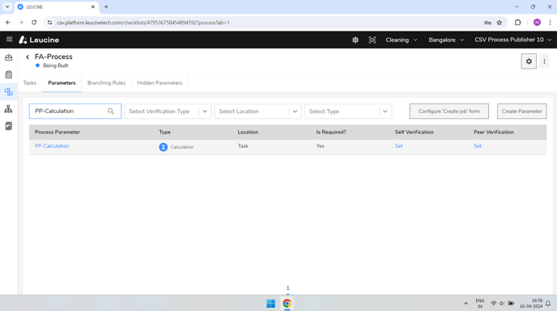Open the browser tab search chevron

pos(7,6)
